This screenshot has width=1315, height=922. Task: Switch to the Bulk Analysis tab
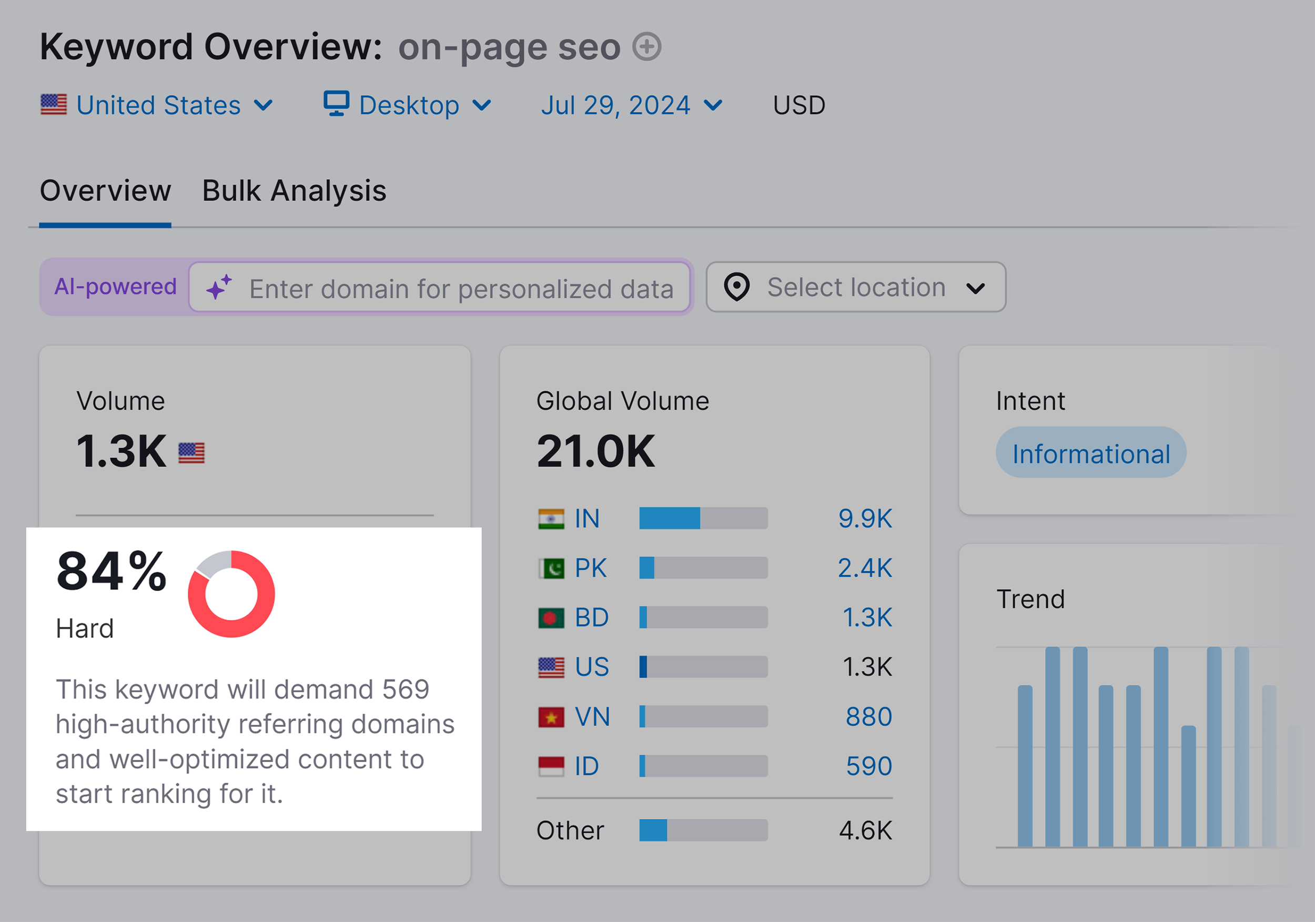click(x=293, y=191)
